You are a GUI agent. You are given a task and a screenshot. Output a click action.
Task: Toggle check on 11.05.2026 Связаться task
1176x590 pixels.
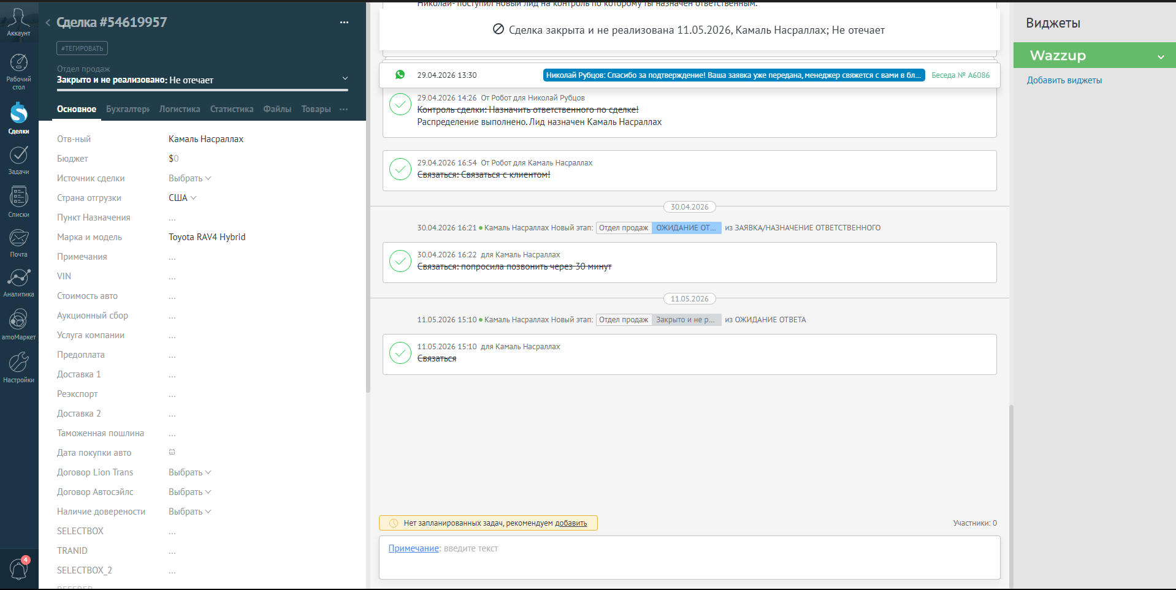click(x=400, y=353)
